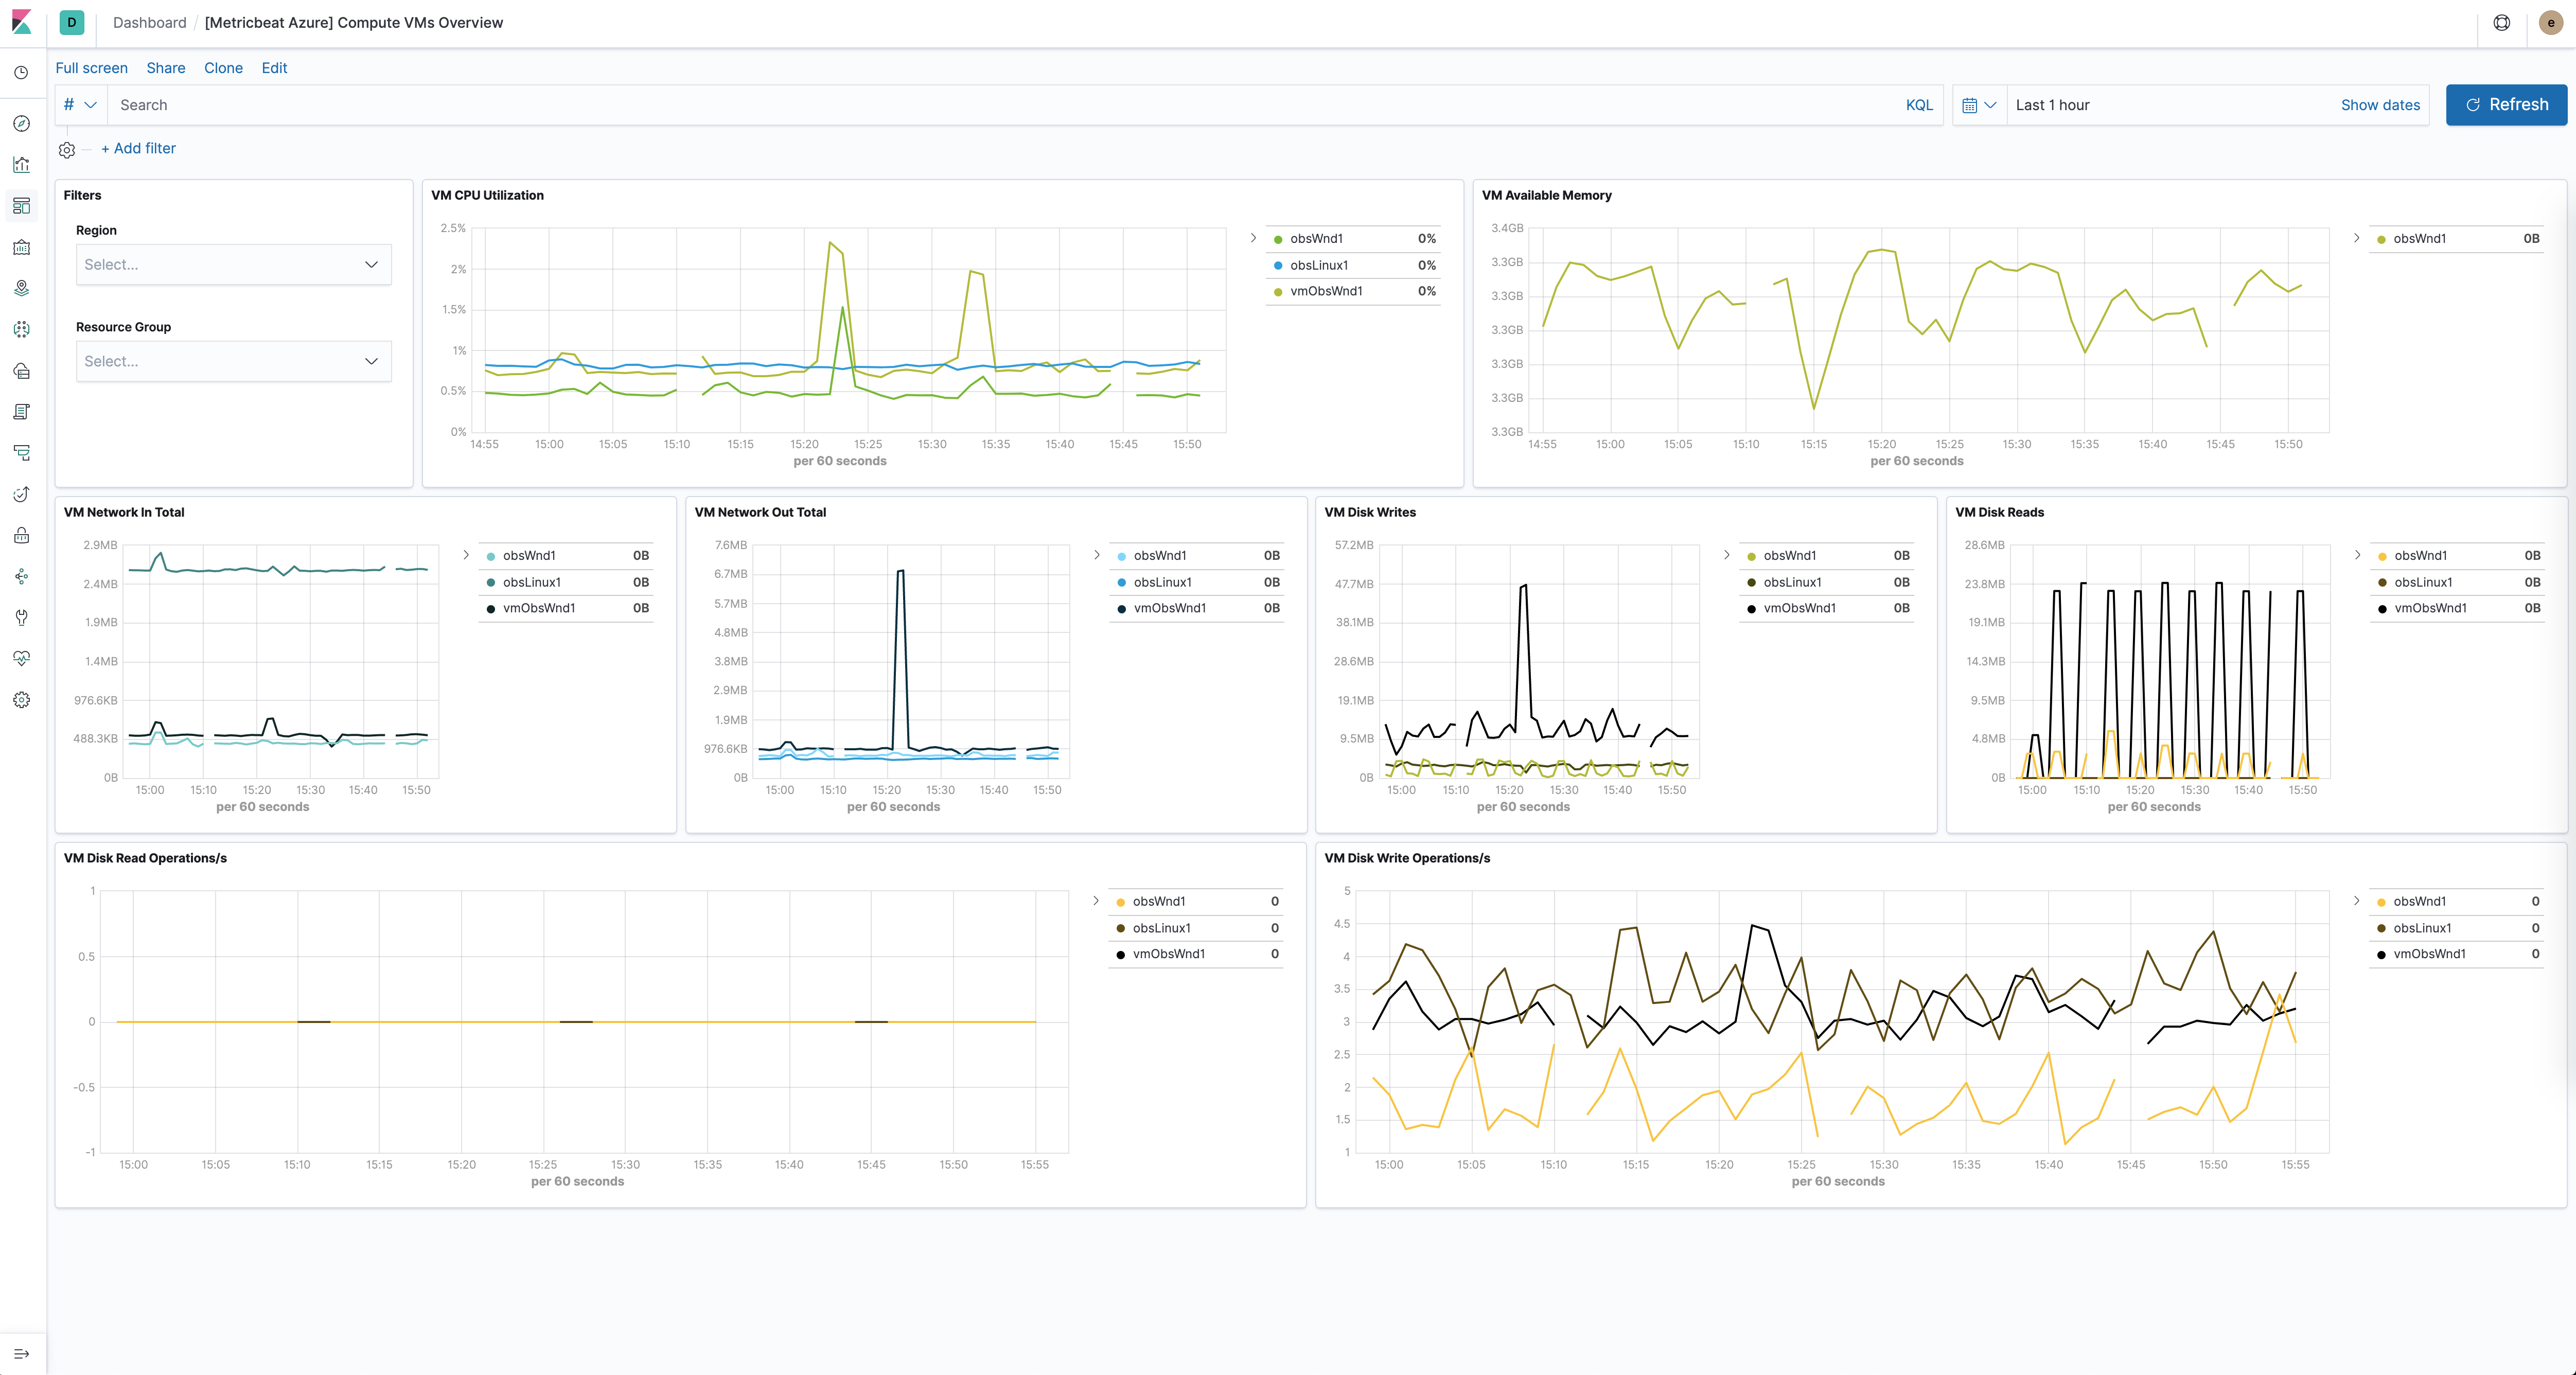Open Stack Monitoring via the heartbeat icon

pyautogui.click(x=21, y=658)
